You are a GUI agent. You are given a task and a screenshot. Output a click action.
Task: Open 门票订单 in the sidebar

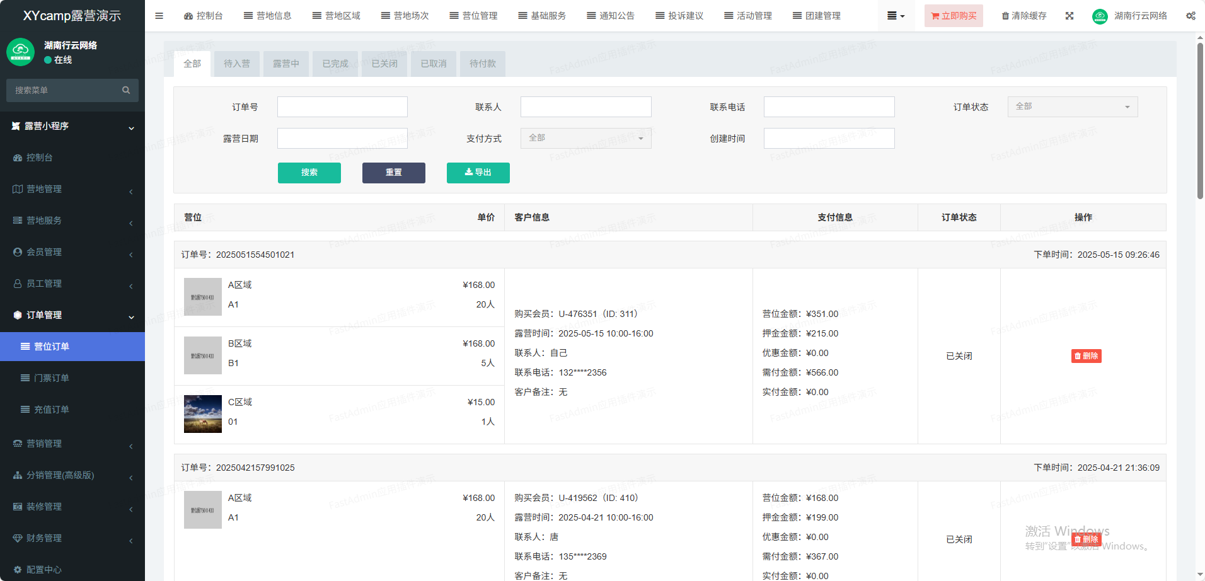click(x=51, y=378)
